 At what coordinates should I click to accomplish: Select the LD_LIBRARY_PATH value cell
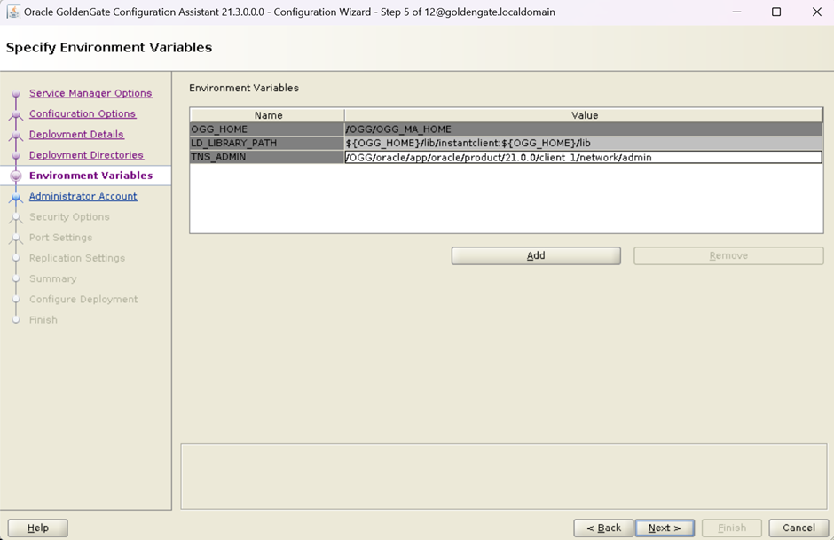tap(583, 144)
